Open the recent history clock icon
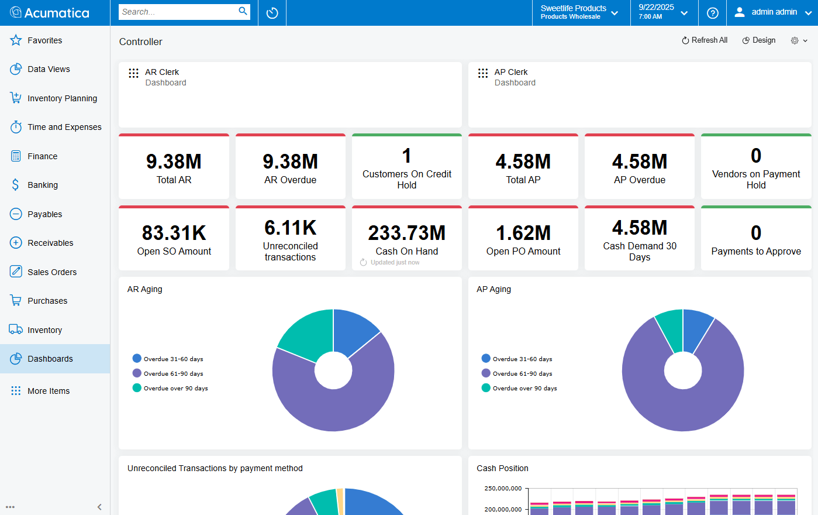The width and height of the screenshot is (818, 515). click(x=272, y=13)
